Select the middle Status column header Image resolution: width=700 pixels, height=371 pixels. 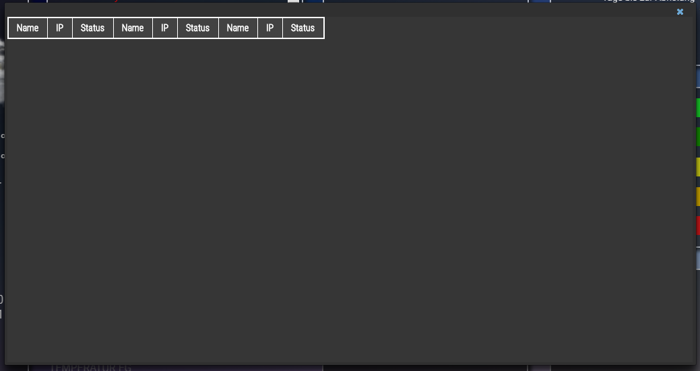pyautogui.click(x=197, y=28)
